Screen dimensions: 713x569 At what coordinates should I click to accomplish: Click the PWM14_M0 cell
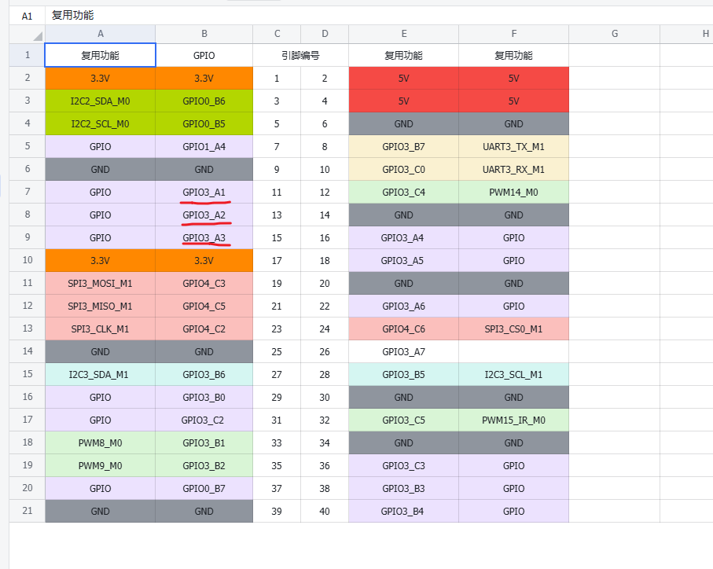coord(513,192)
